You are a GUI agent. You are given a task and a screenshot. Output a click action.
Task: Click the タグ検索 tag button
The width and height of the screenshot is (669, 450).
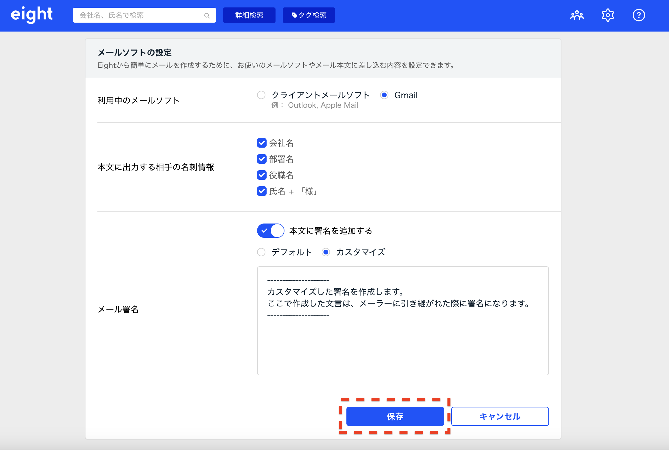click(x=309, y=15)
